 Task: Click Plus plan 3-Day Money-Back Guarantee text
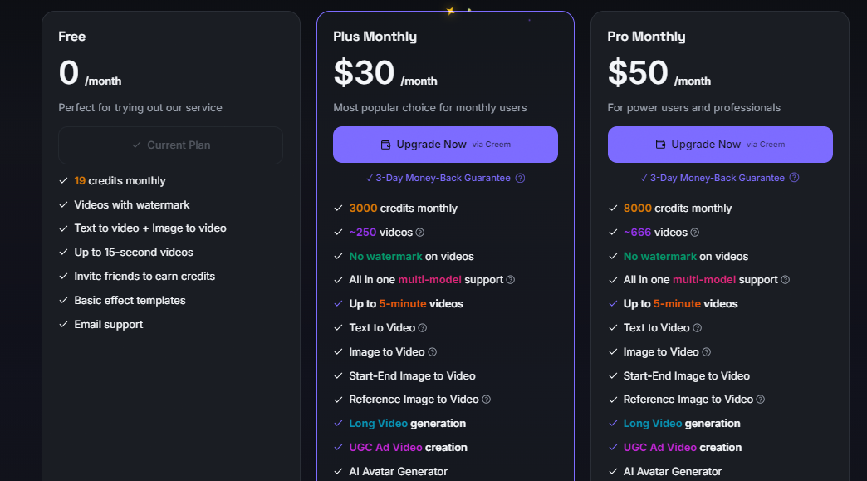(443, 178)
